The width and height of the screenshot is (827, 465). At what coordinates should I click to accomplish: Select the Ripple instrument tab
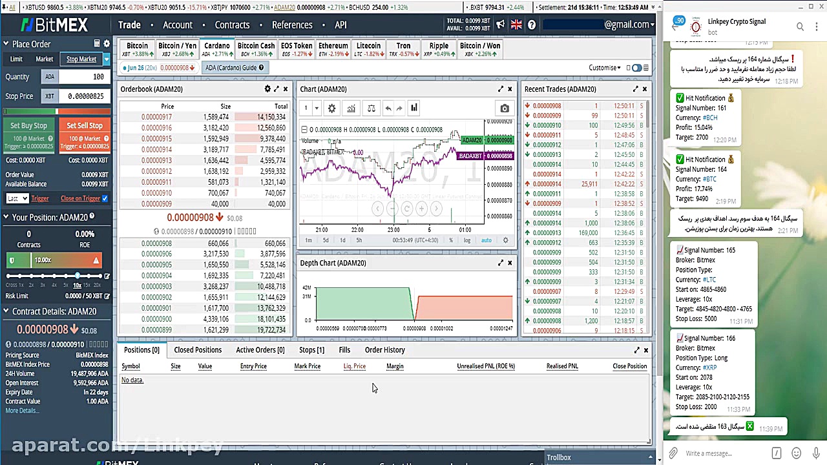point(439,50)
